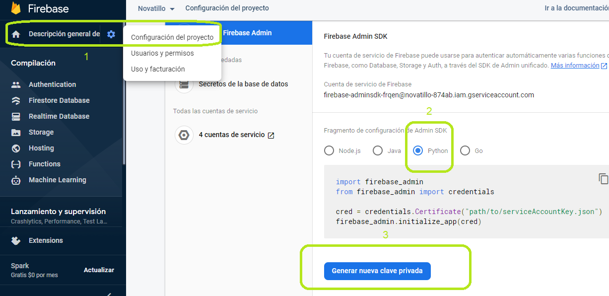Click Generar nueva clave privada button
Screen dimensions: 609x296
(x=377, y=271)
